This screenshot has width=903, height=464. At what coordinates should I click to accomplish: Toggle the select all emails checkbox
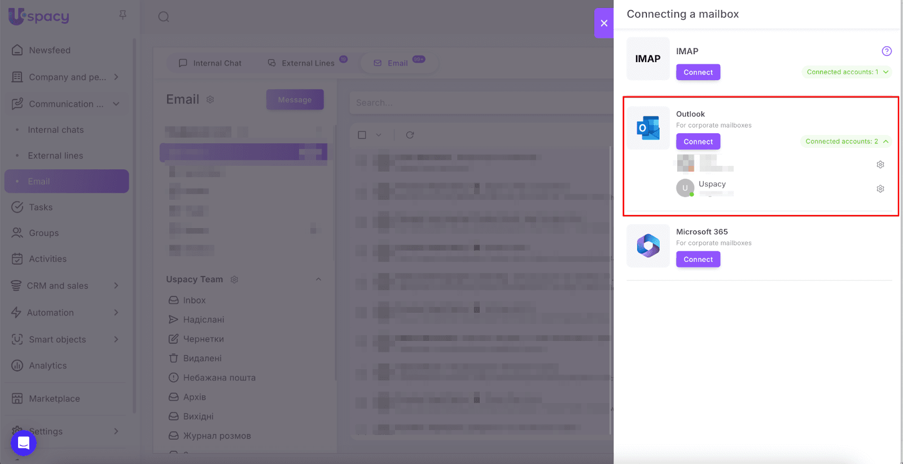tap(362, 135)
